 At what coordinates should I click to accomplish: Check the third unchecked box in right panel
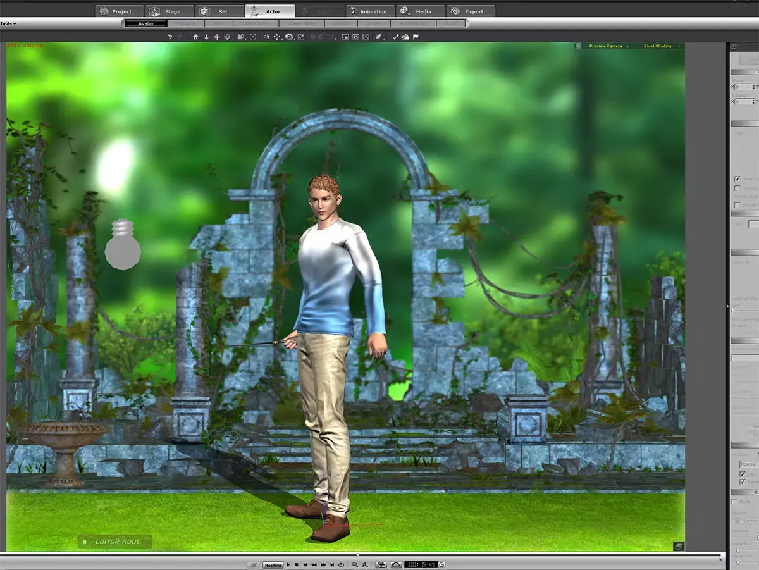pos(737,205)
